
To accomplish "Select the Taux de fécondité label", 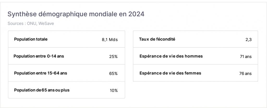I will tap(157, 39).
